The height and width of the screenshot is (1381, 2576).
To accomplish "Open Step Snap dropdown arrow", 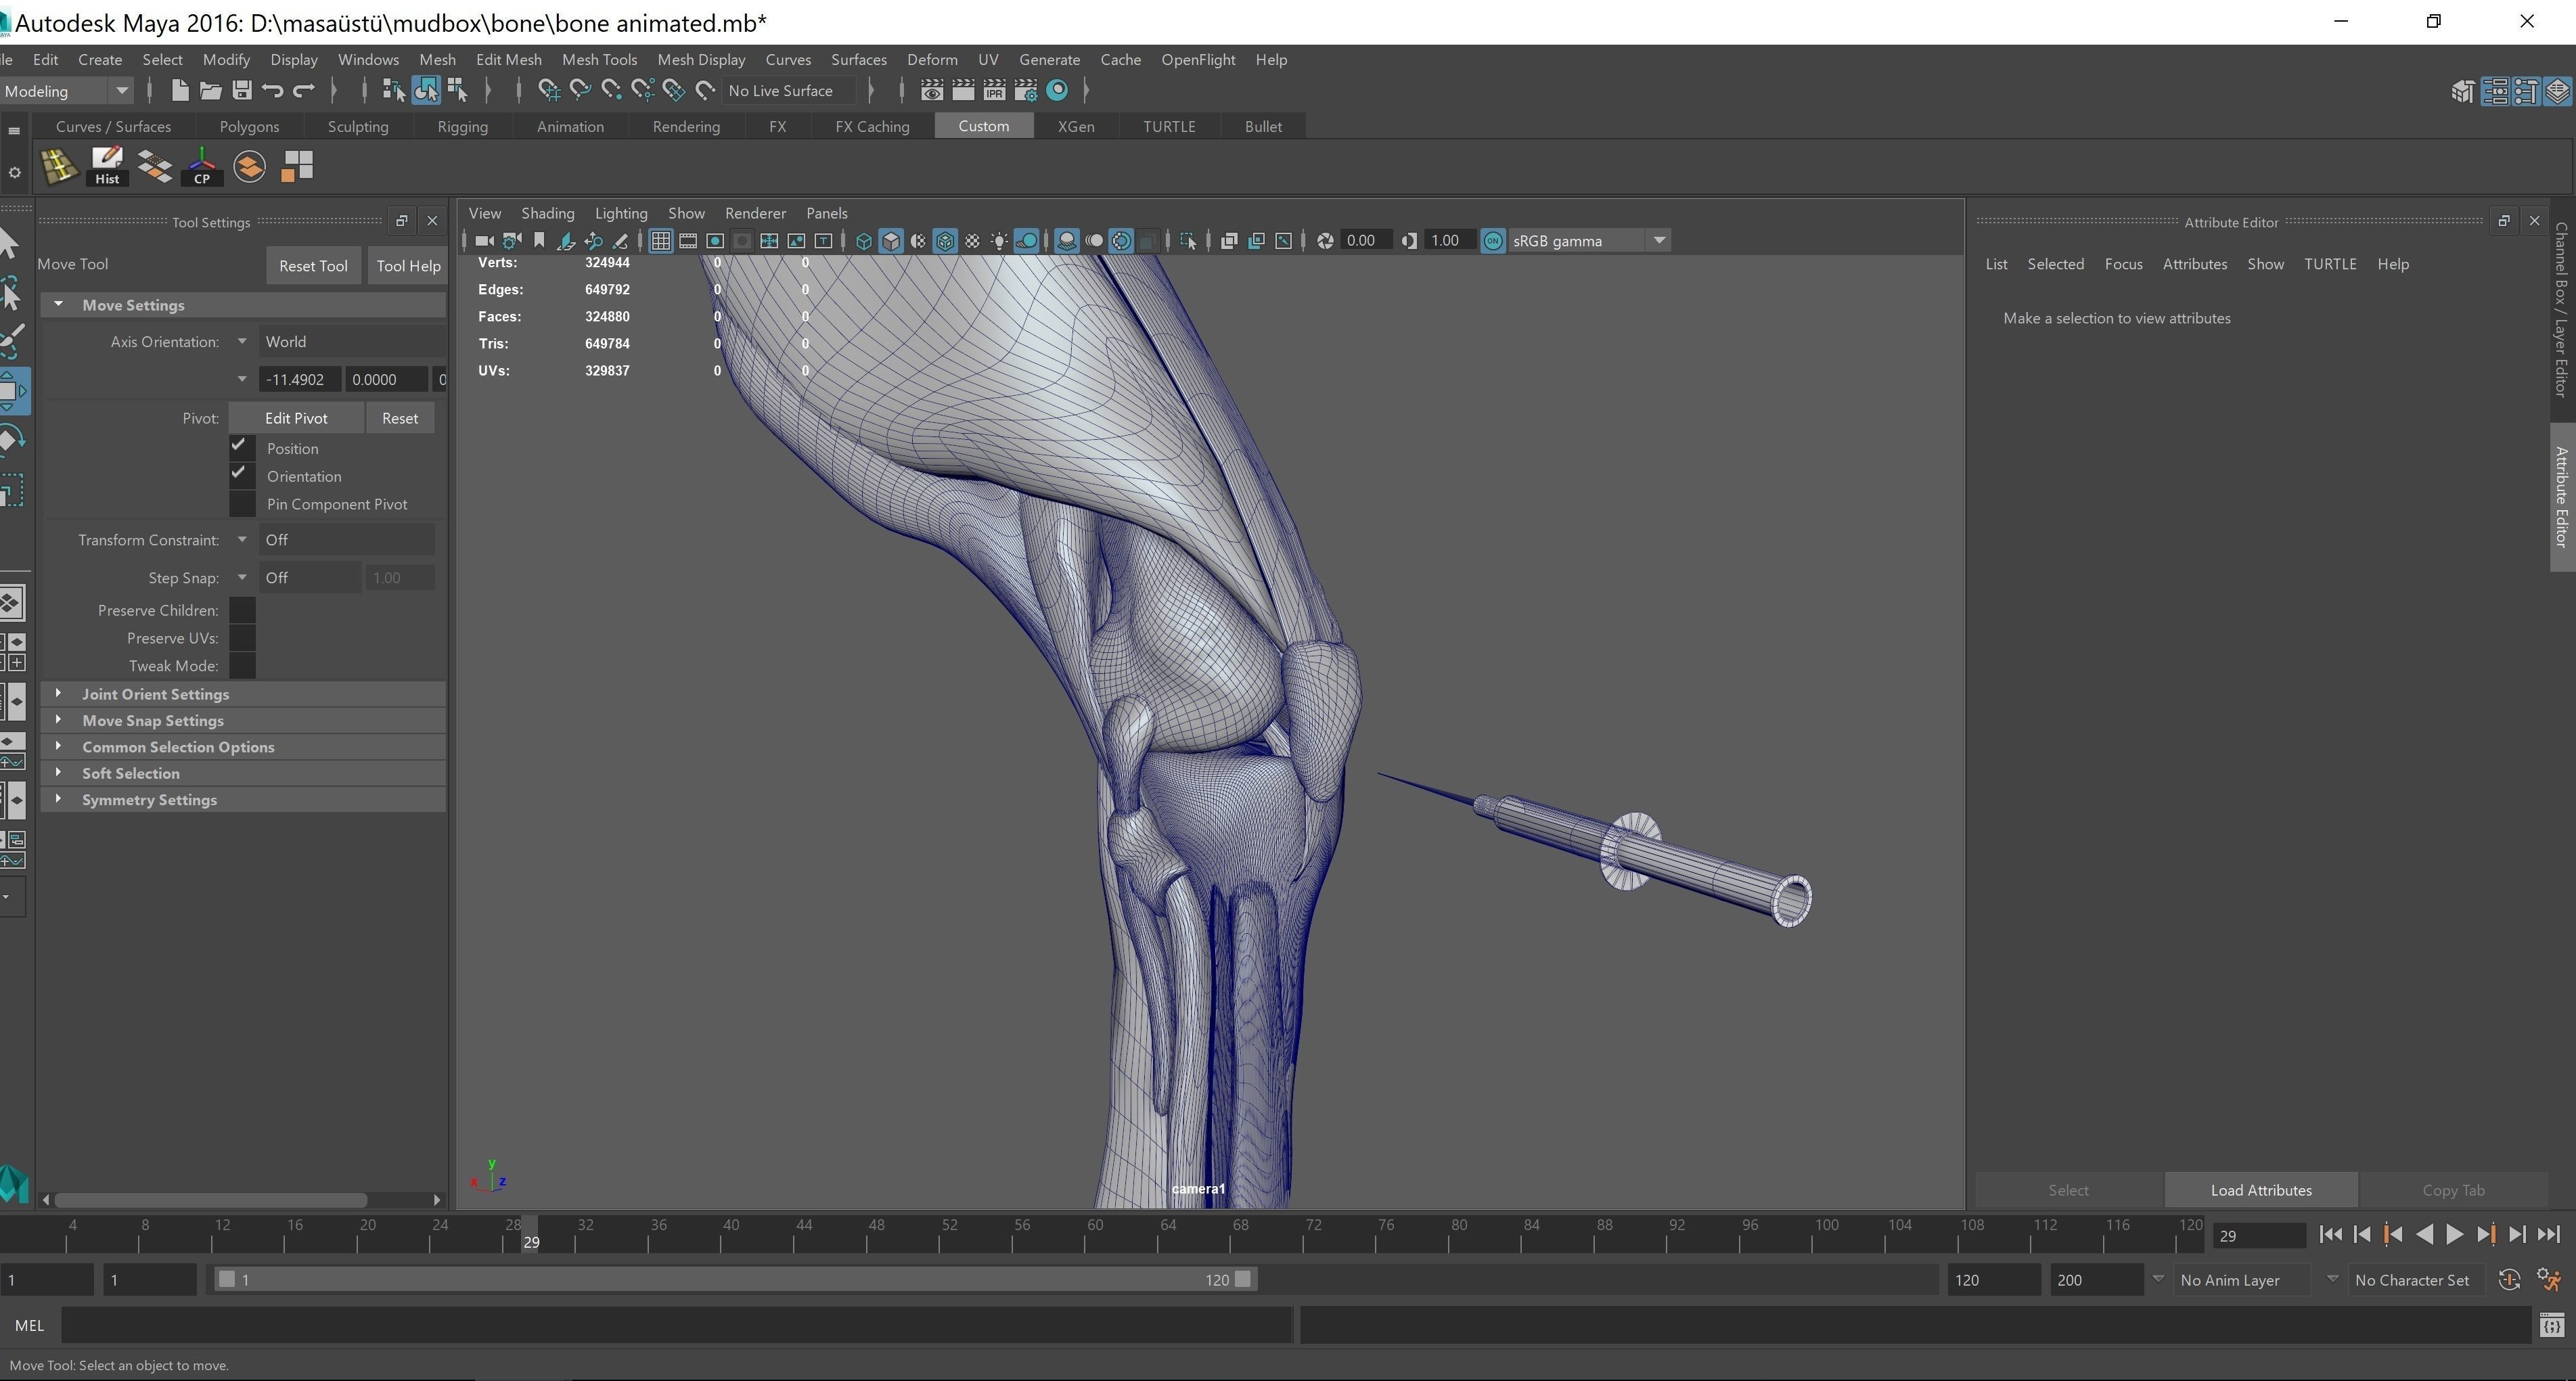I will (x=242, y=578).
